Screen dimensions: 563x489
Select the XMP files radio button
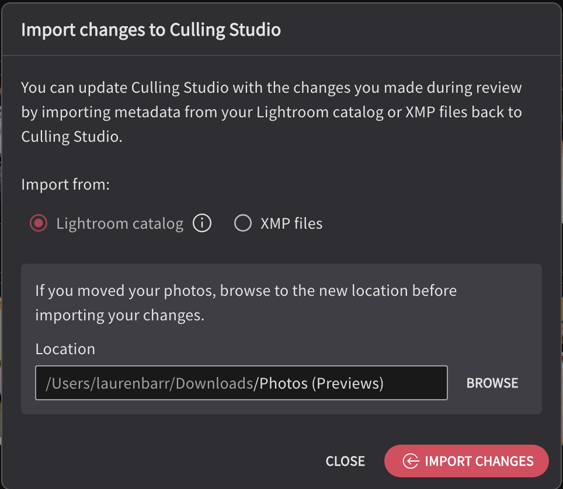[x=243, y=223]
